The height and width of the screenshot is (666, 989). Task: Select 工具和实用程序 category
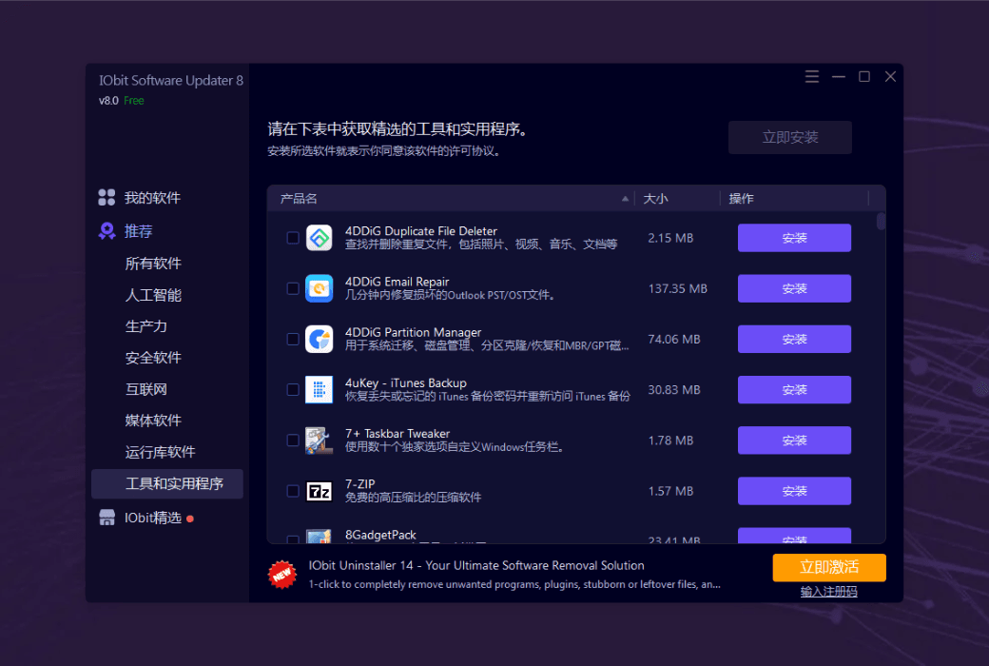click(167, 483)
